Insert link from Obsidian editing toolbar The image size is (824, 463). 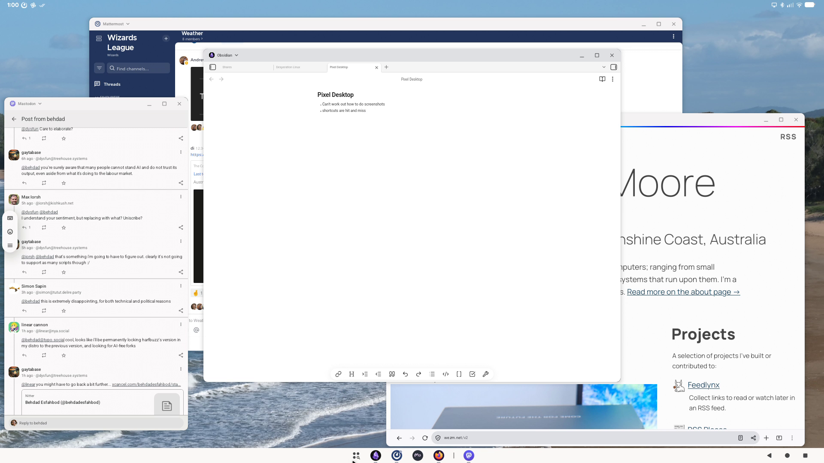[x=338, y=374]
